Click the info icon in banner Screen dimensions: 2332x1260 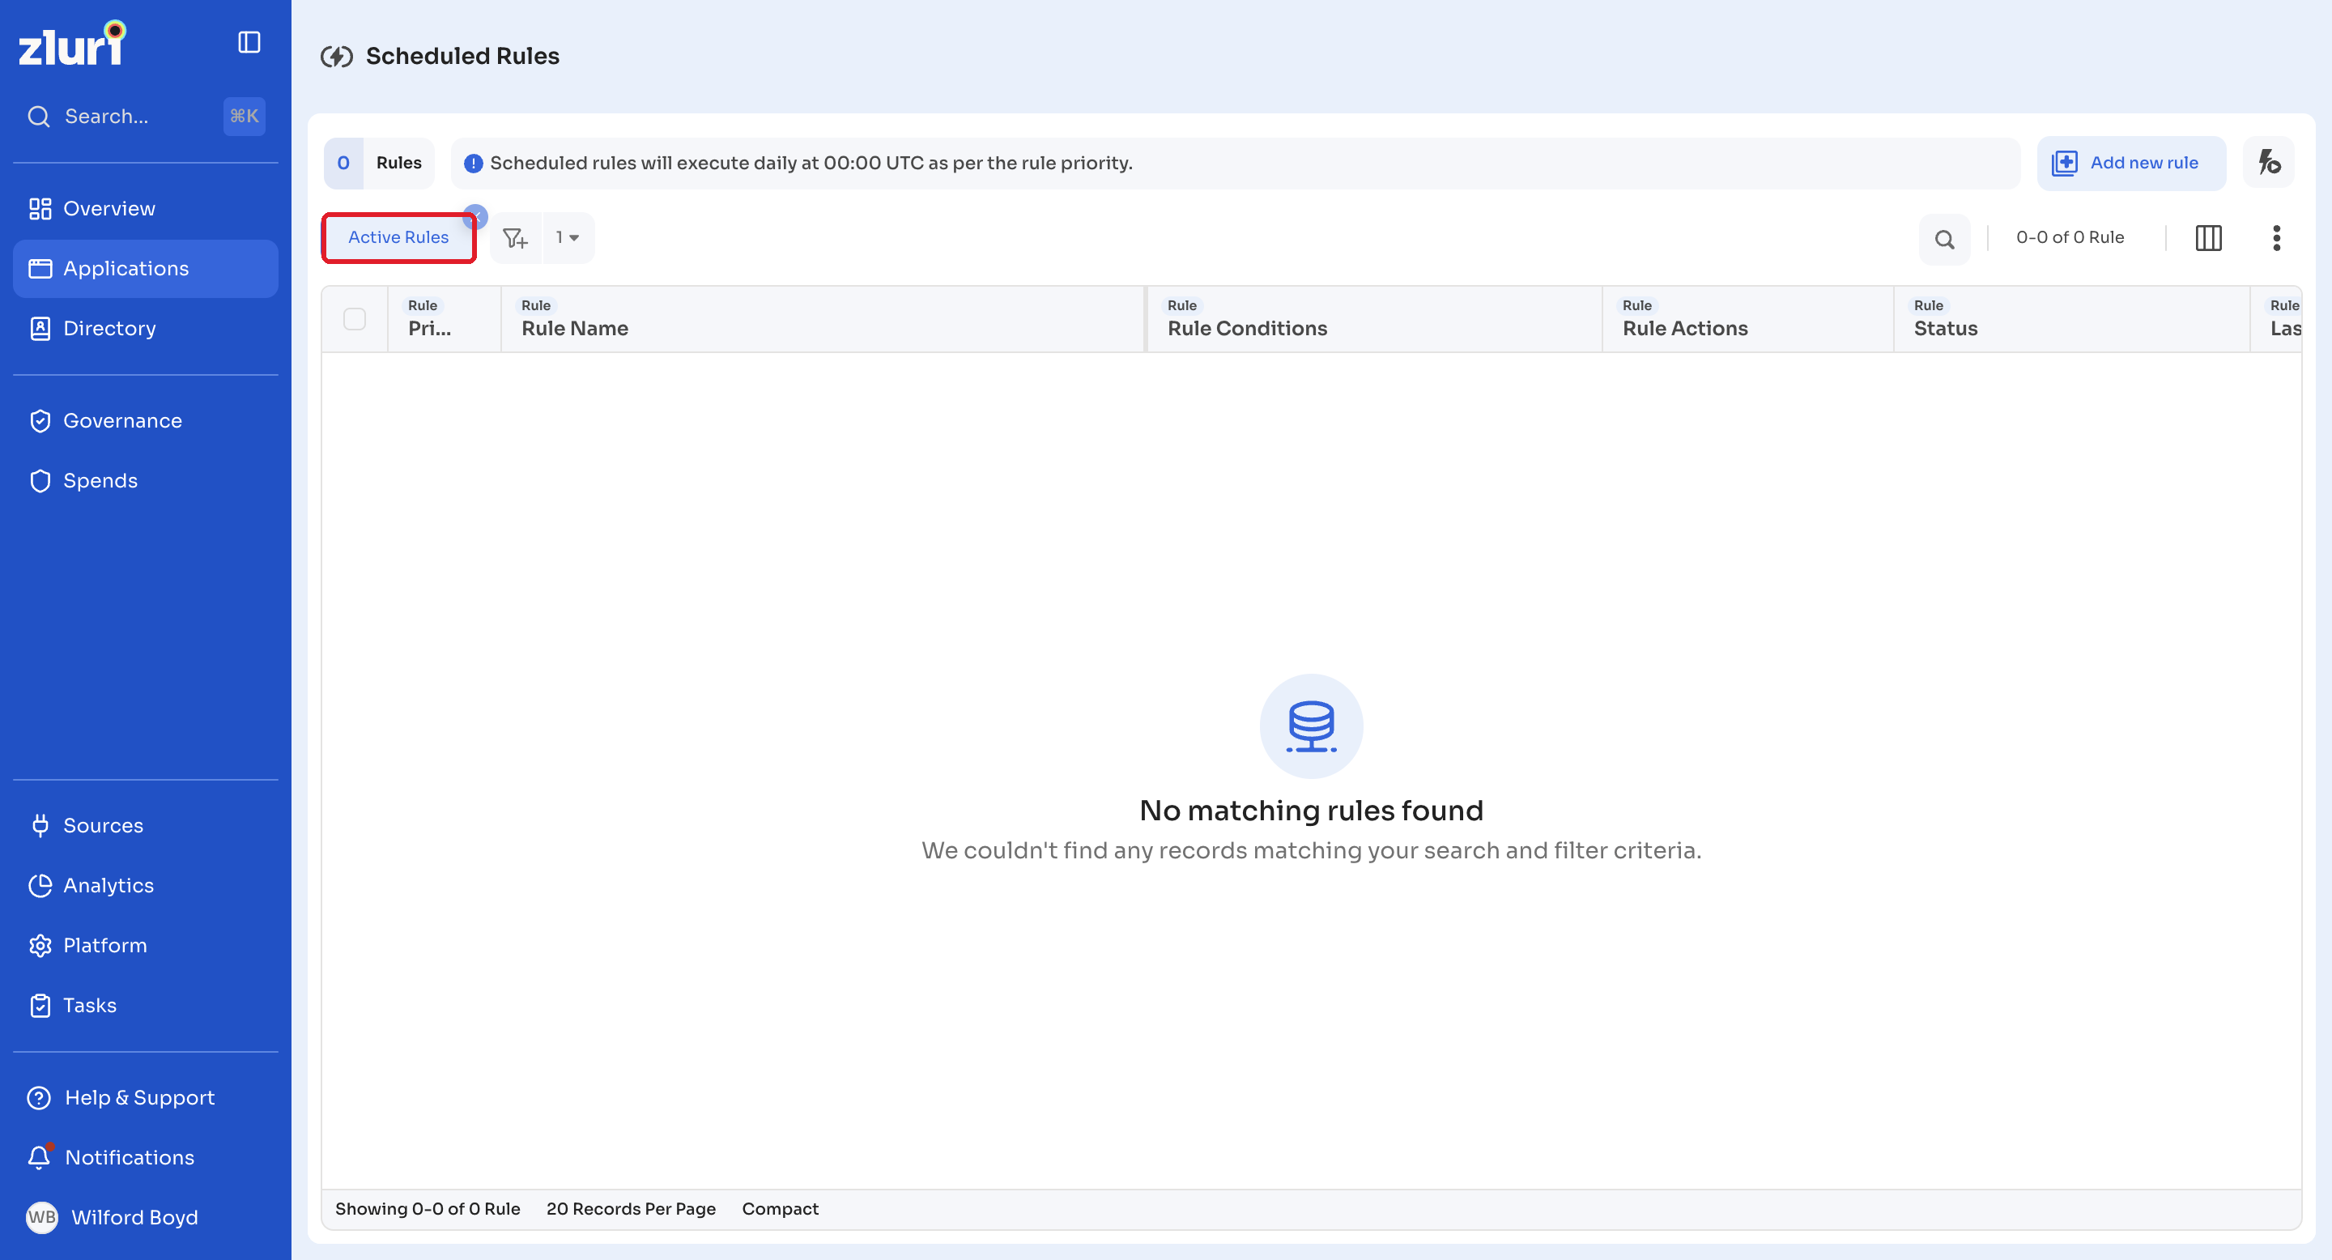click(x=473, y=164)
